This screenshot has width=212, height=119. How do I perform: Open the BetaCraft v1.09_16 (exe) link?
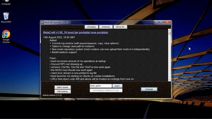tap(58, 32)
